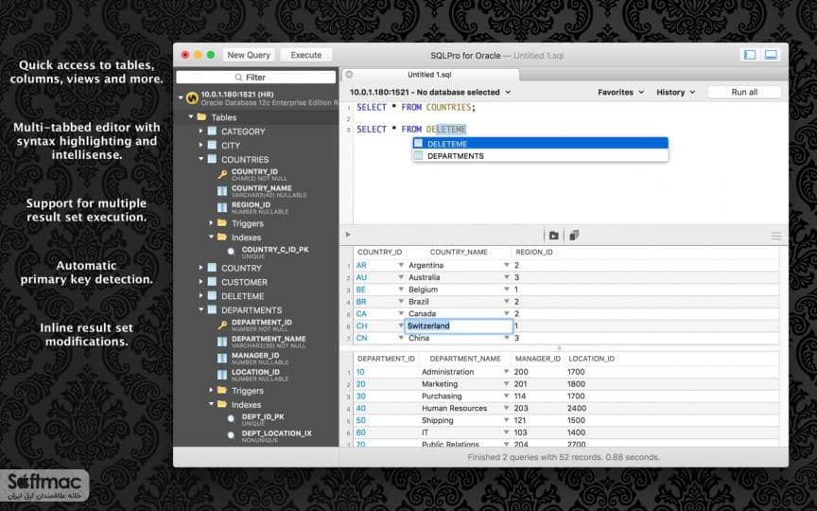Click the COUNTRY_C_ID_PK index icon

tap(232, 252)
